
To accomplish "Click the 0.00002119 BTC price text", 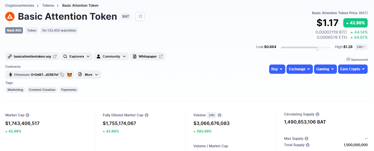I will click(x=331, y=32).
